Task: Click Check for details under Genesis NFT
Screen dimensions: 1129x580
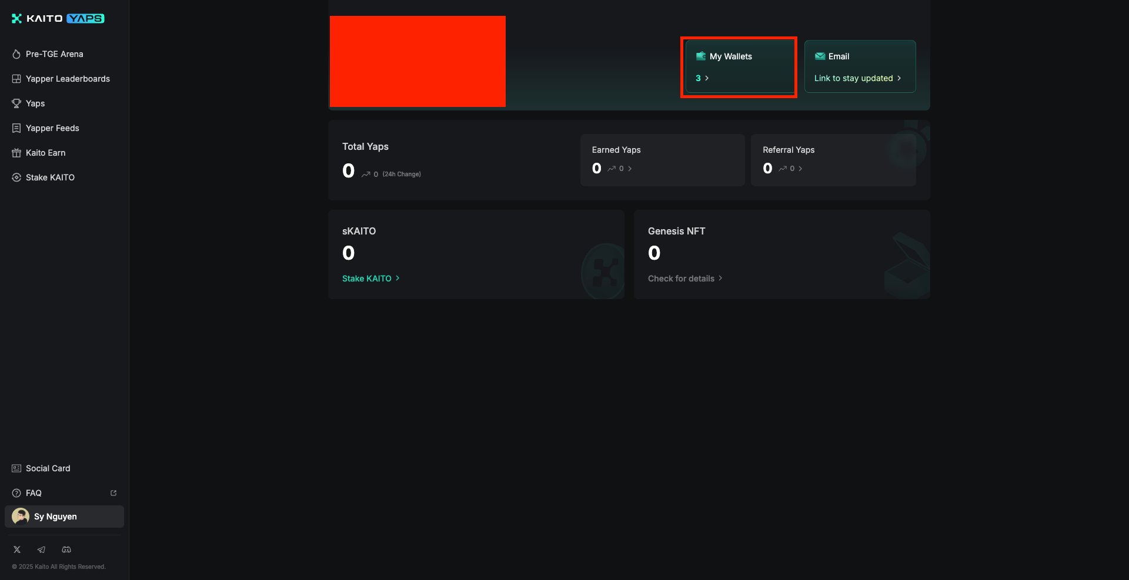Action: pyautogui.click(x=684, y=279)
